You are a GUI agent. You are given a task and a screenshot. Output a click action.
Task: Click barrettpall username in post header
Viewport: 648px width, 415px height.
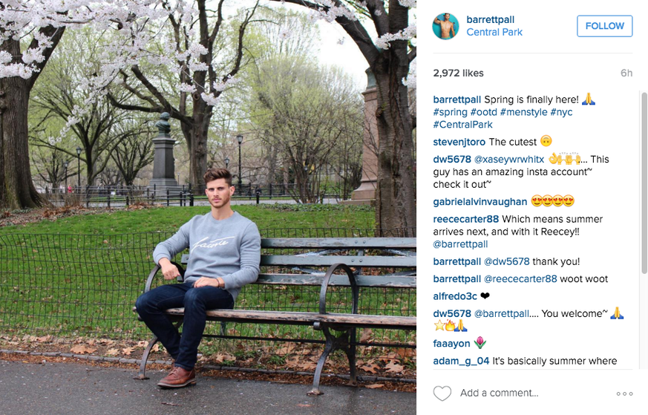[490, 19]
